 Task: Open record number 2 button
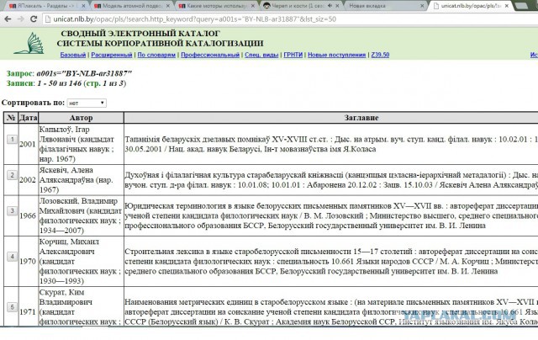pos(12,175)
